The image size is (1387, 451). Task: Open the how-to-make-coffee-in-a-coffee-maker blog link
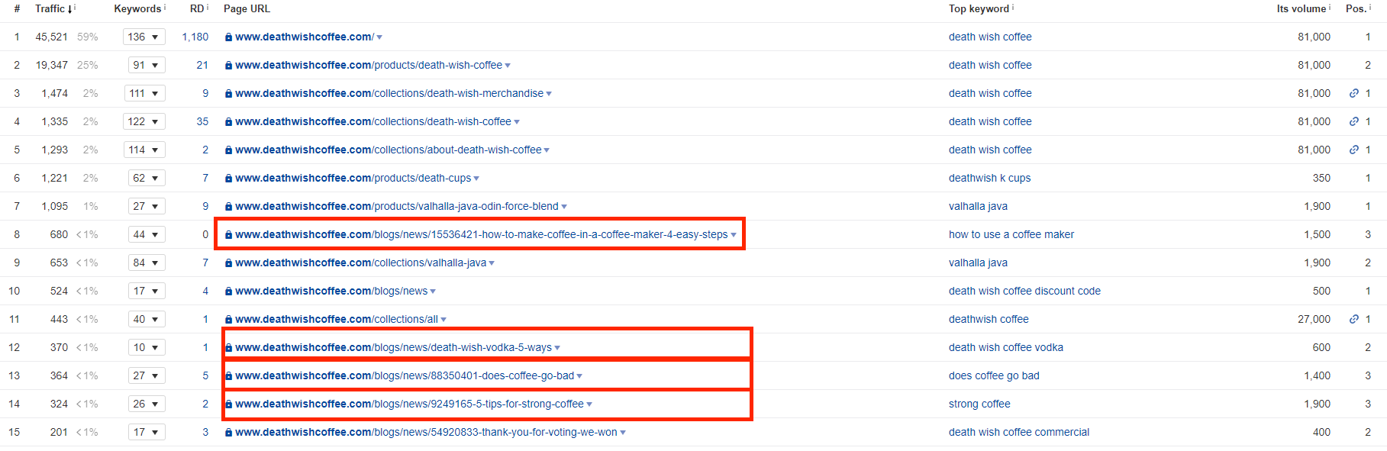(482, 234)
